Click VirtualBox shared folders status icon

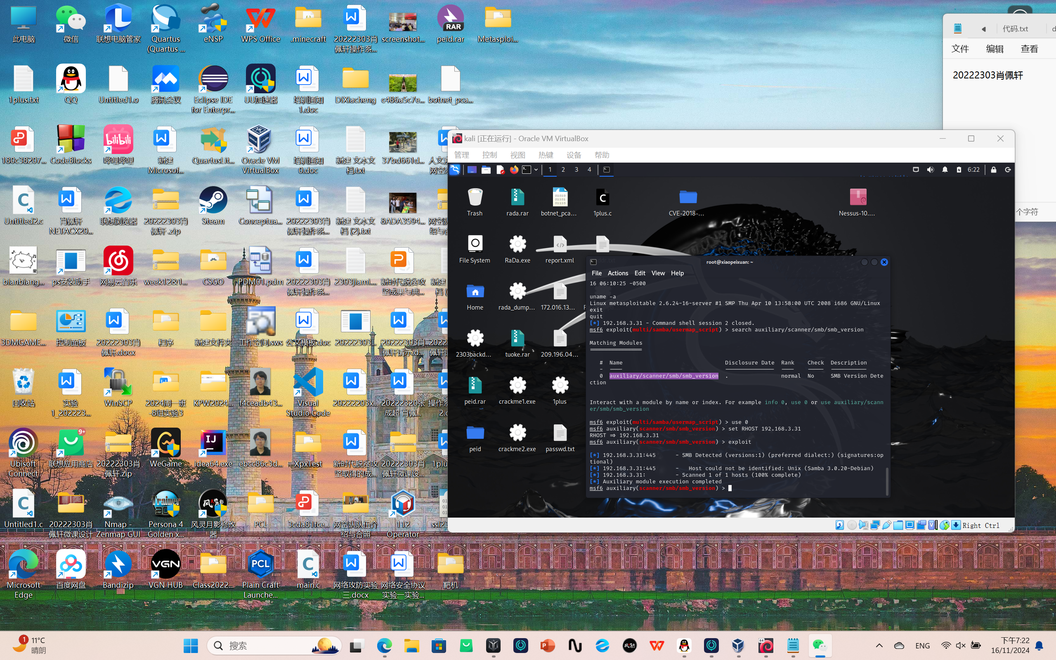point(898,525)
